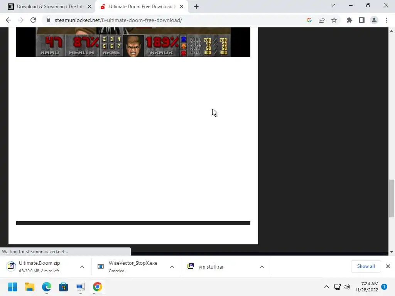Screen dimensions: 395x296
Task: Open the Chrome profile avatar
Action: coord(374,20)
